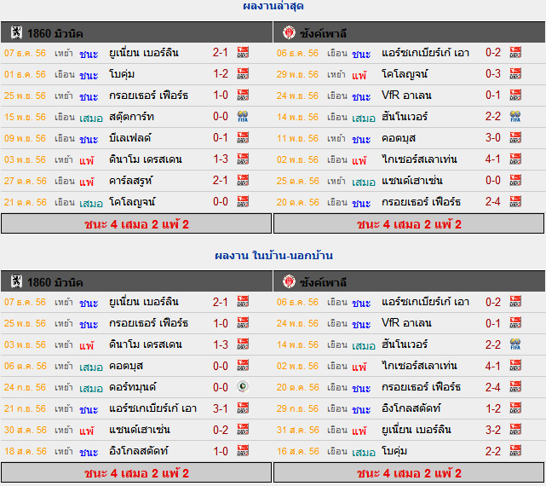Click the league icon on the โบคุ่ม 2-2 row
The height and width of the screenshot is (486, 546).
515,451
